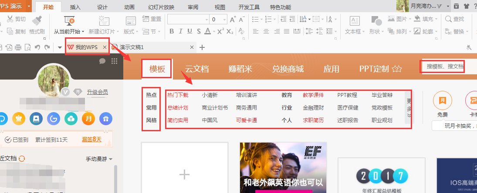The width and height of the screenshot is (477, 193).
Task: Click the Copy (复制) icon
Action: 10,31
